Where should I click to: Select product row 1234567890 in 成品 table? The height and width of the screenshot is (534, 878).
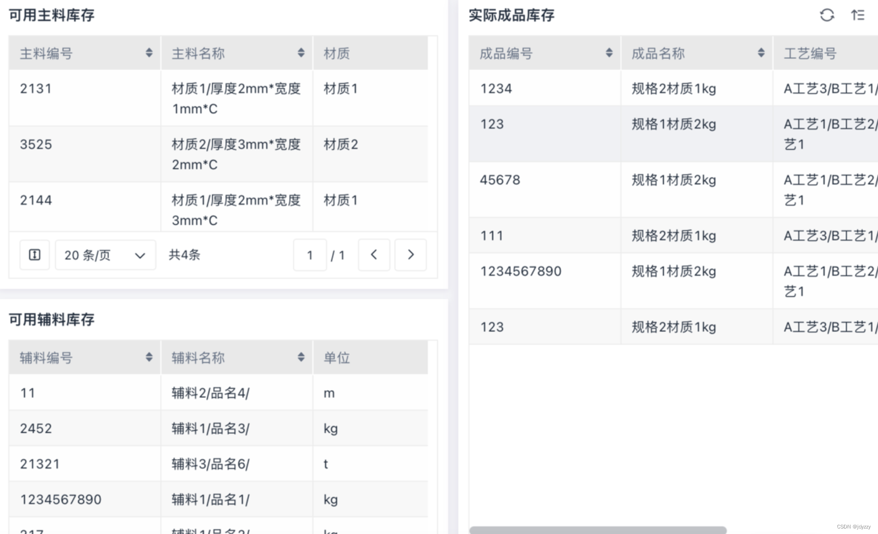coord(673,281)
